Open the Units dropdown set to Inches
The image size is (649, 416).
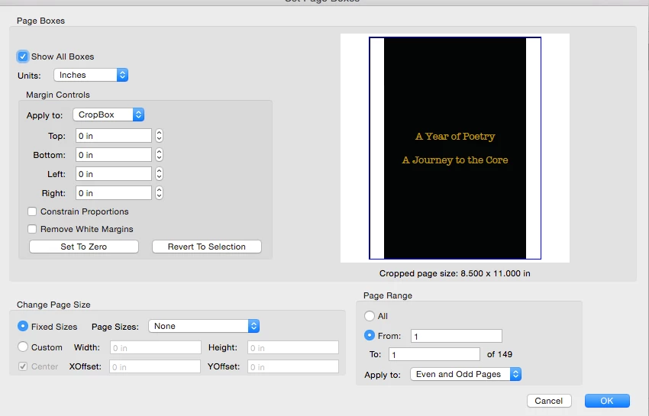[x=91, y=75]
